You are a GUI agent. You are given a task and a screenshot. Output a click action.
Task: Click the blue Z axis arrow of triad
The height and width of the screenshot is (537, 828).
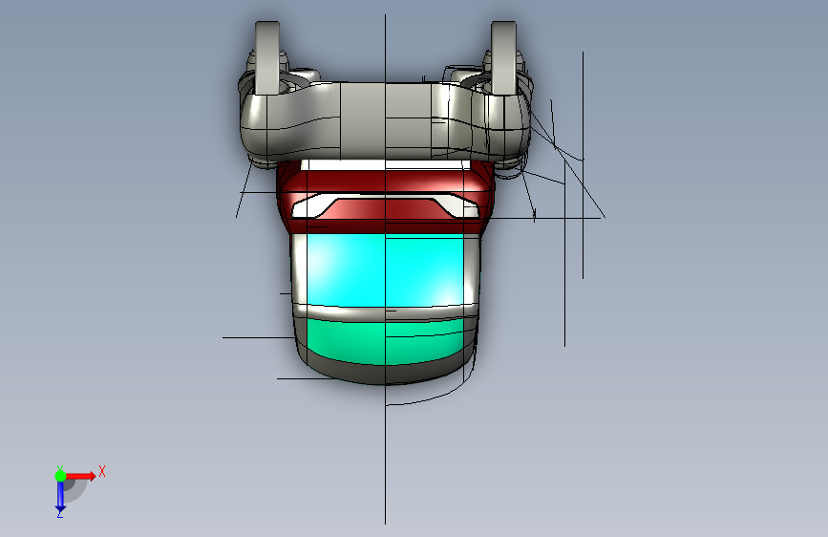[60, 496]
